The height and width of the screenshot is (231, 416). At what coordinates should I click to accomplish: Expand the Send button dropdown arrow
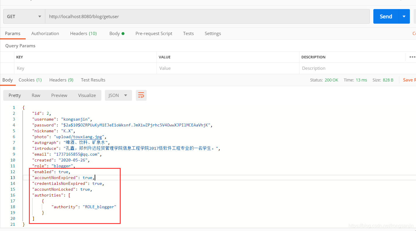[x=404, y=17]
